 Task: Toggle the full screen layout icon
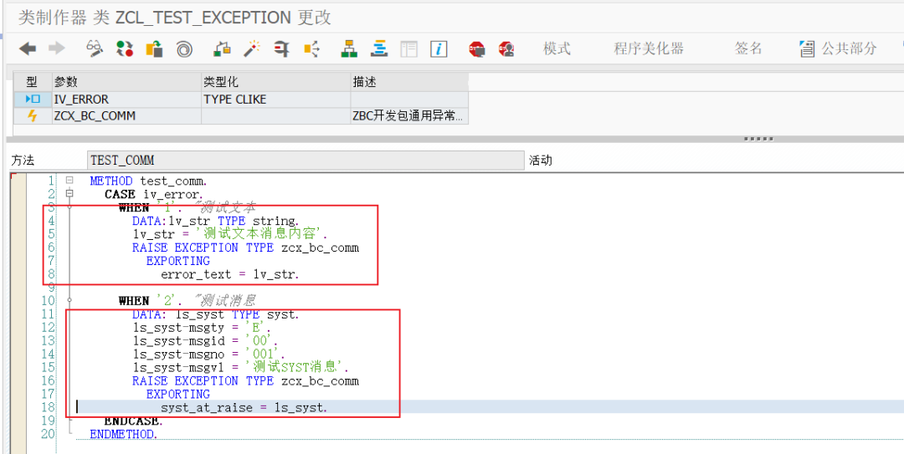point(408,49)
